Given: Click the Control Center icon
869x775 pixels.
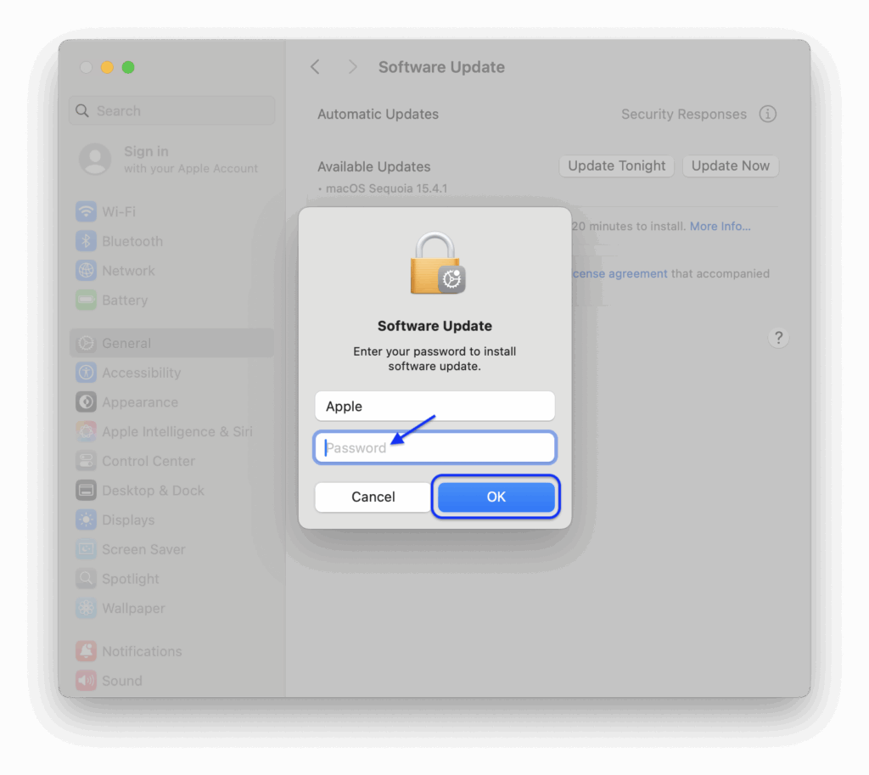Looking at the screenshot, I should (x=86, y=460).
